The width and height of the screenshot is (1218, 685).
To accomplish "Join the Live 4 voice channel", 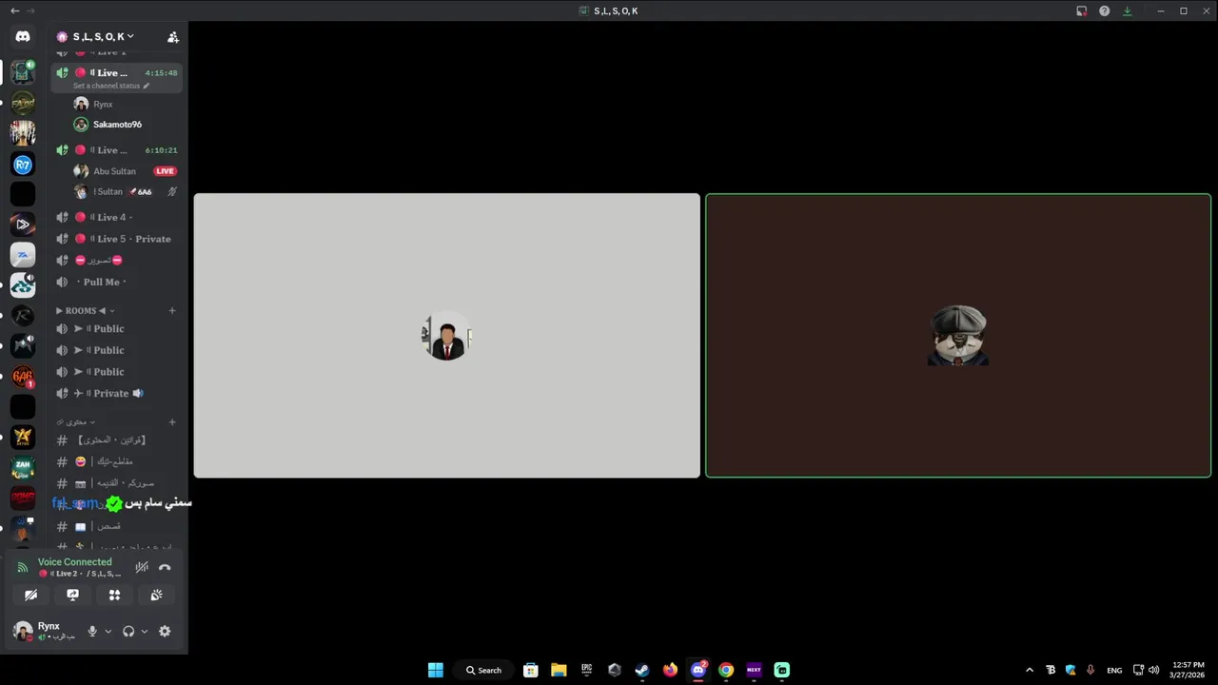I will [x=116, y=217].
